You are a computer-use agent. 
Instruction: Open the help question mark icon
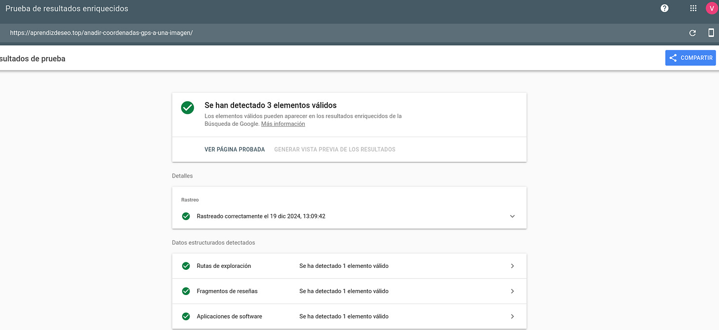click(x=665, y=8)
